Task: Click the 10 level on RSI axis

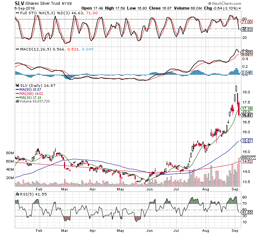Action: coord(244,222)
